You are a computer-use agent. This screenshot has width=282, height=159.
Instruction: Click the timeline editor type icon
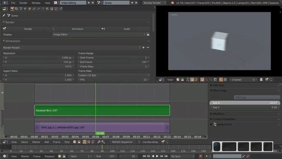[x=4, y=156]
